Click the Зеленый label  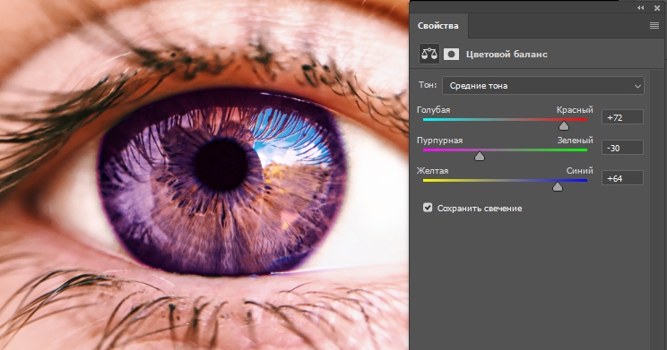[x=576, y=141]
